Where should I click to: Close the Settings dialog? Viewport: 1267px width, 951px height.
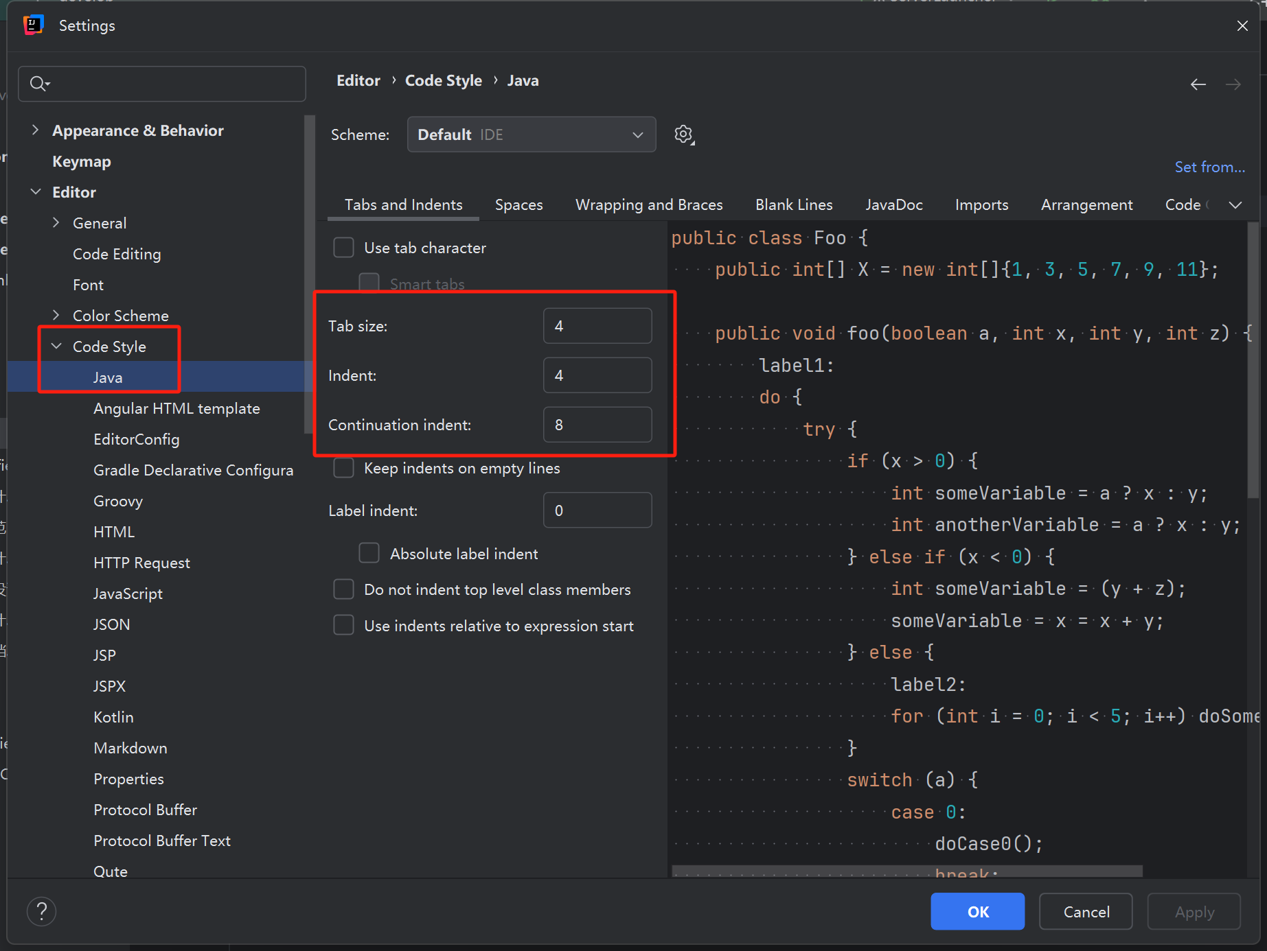click(1242, 25)
